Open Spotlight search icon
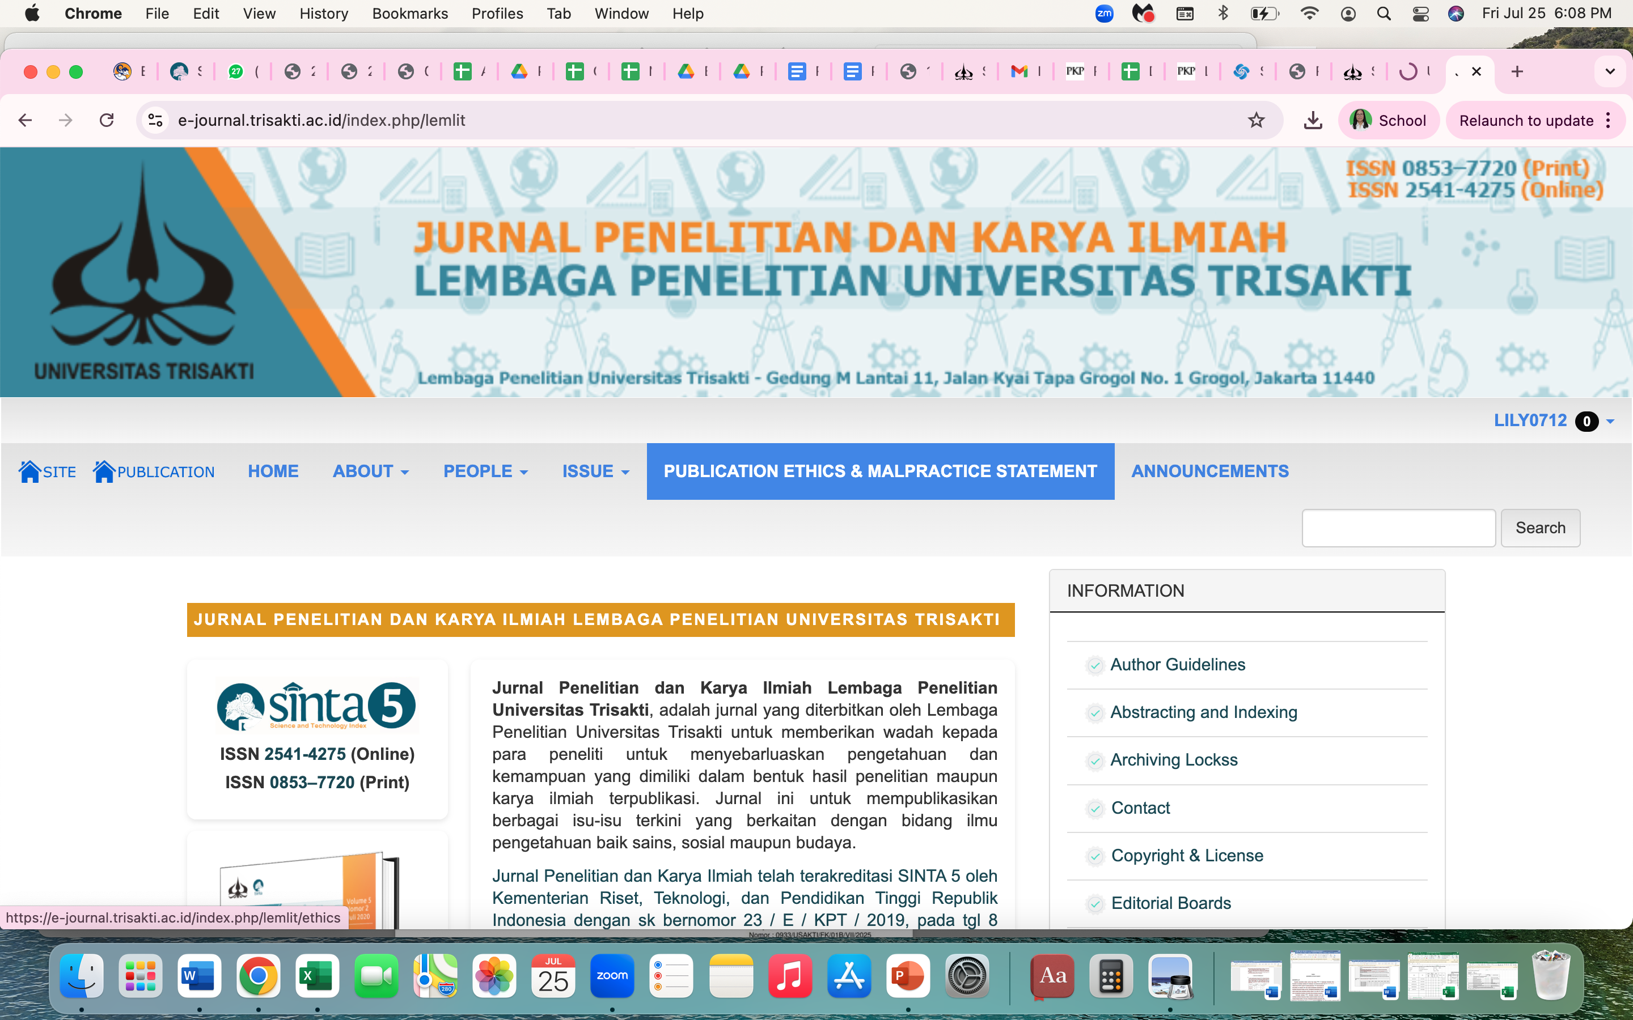Viewport: 1633px width, 1020px height. tap(1384, 14)
